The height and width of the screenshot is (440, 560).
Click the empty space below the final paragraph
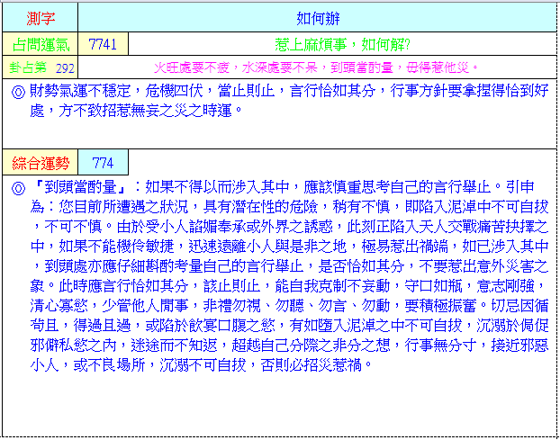click(x=279, y=405)
